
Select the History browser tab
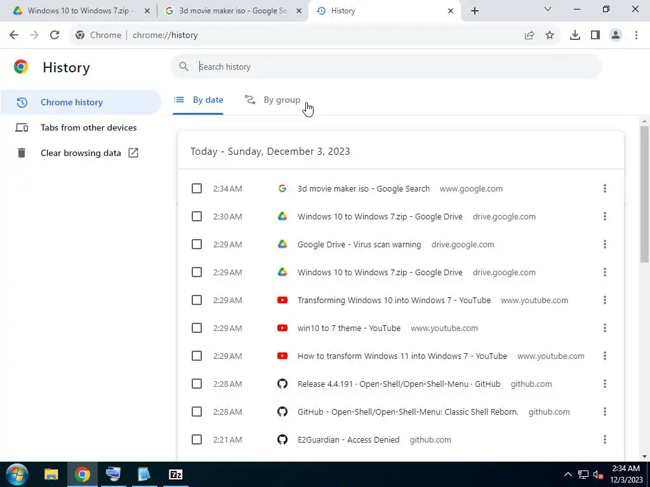click(x=385, y=11)
